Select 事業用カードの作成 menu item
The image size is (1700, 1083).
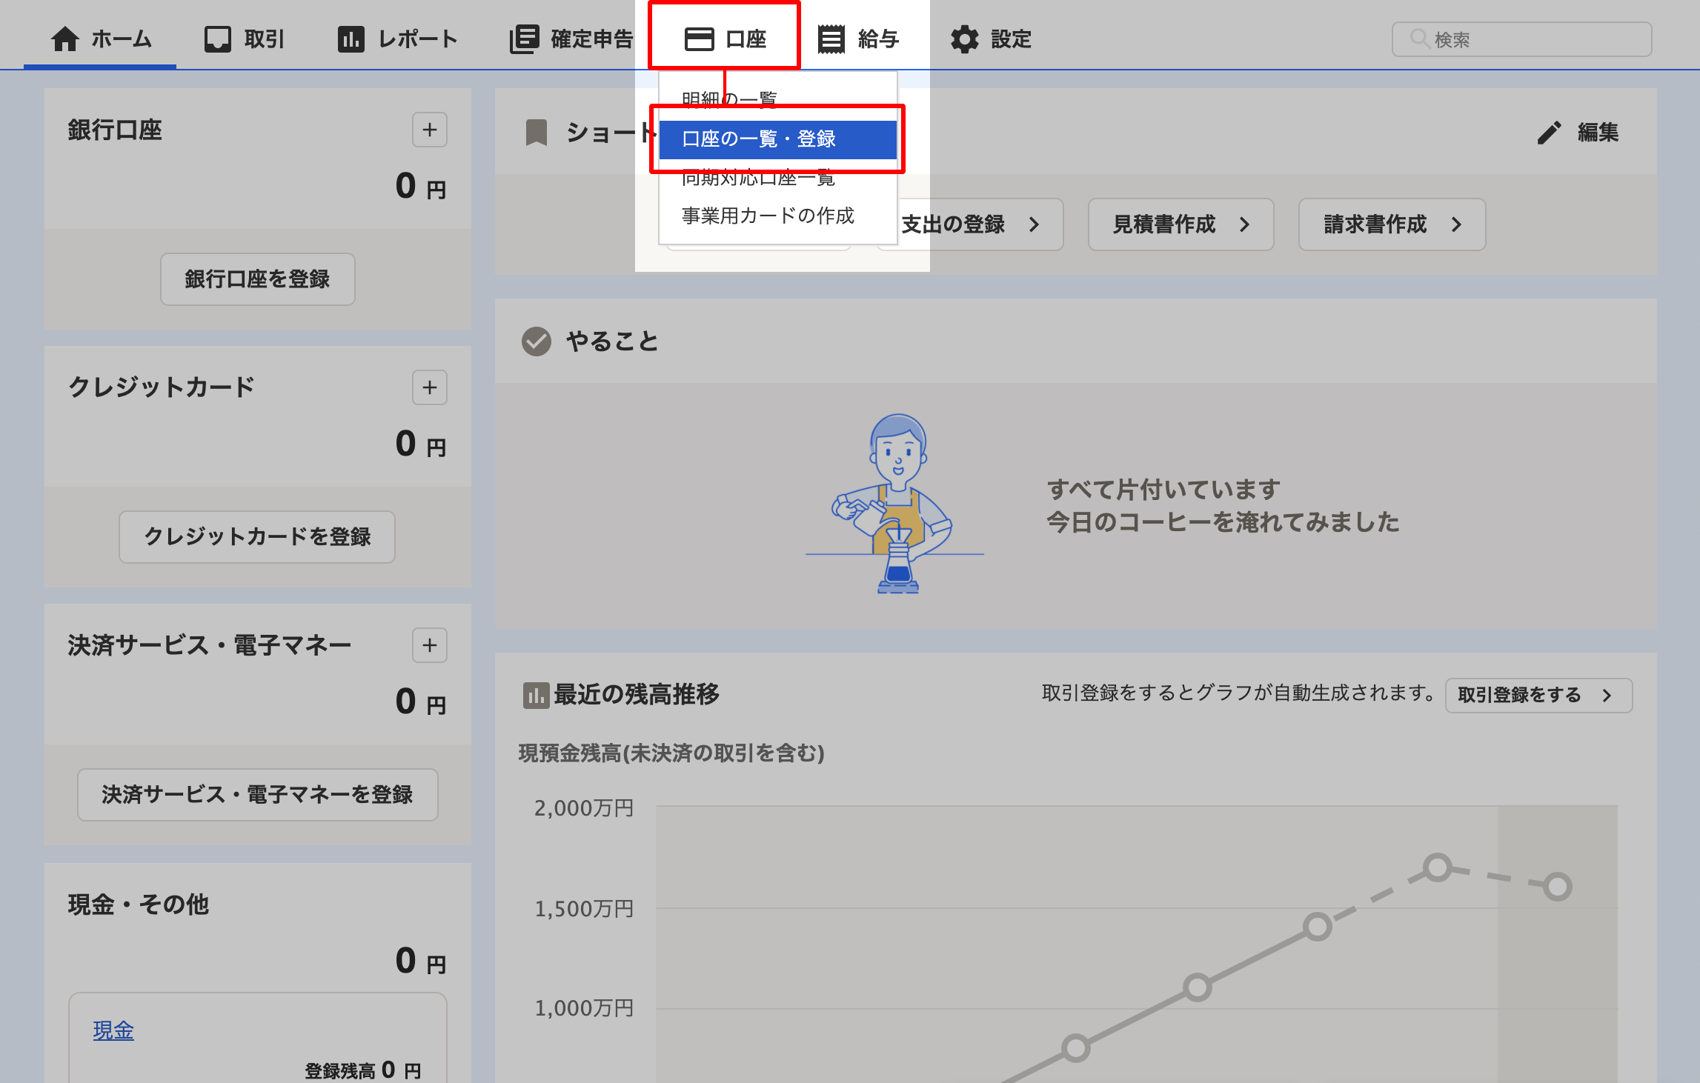768,216
